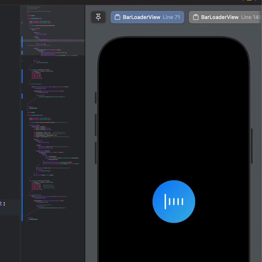
Task: Click the forward navigation chevron at top right
Action: coord(255,1)
